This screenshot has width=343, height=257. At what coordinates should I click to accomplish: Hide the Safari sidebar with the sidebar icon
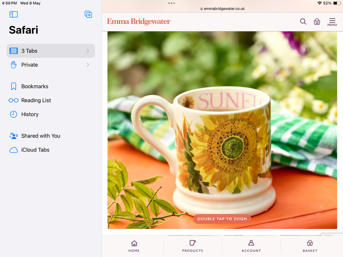click(14, 15)
